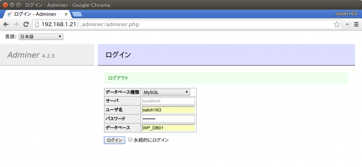This screenshot has width=362, height=167.
Task: Click the browser back arrow
Action: click(6, 24)
